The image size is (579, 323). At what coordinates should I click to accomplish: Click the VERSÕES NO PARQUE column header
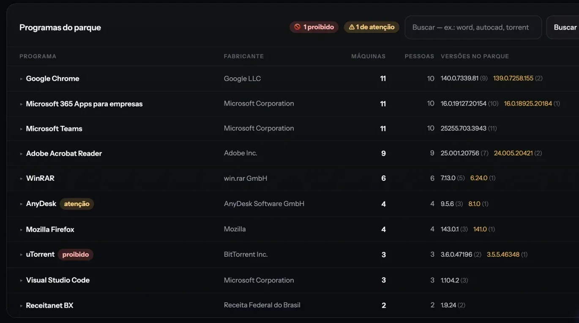475,56
